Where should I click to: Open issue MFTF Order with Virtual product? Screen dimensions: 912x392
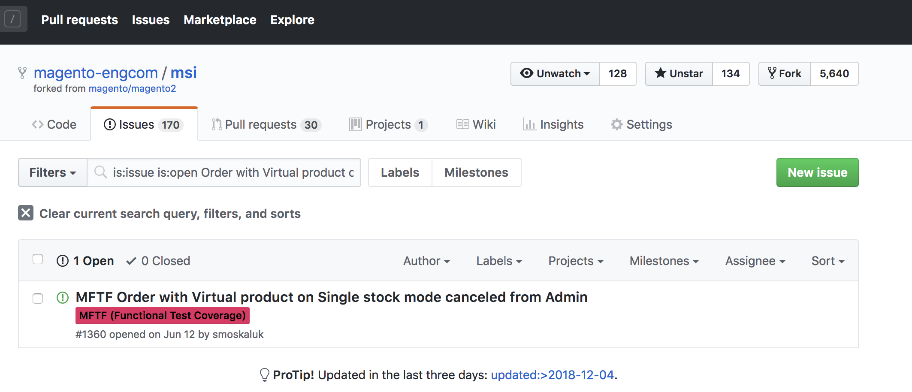point(331,297)
